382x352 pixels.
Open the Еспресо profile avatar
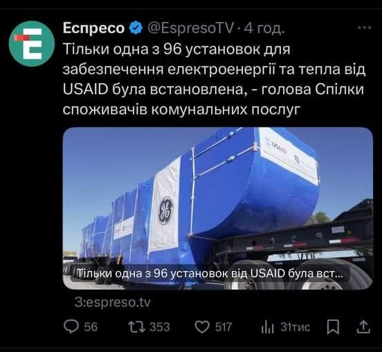point(32,44)
